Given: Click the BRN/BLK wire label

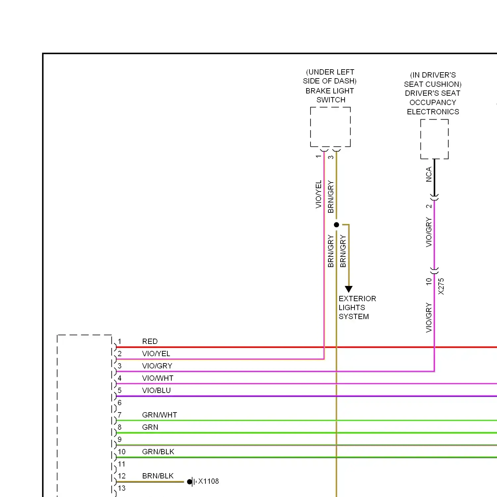Looking at the screenshot, I should [158, 476].
